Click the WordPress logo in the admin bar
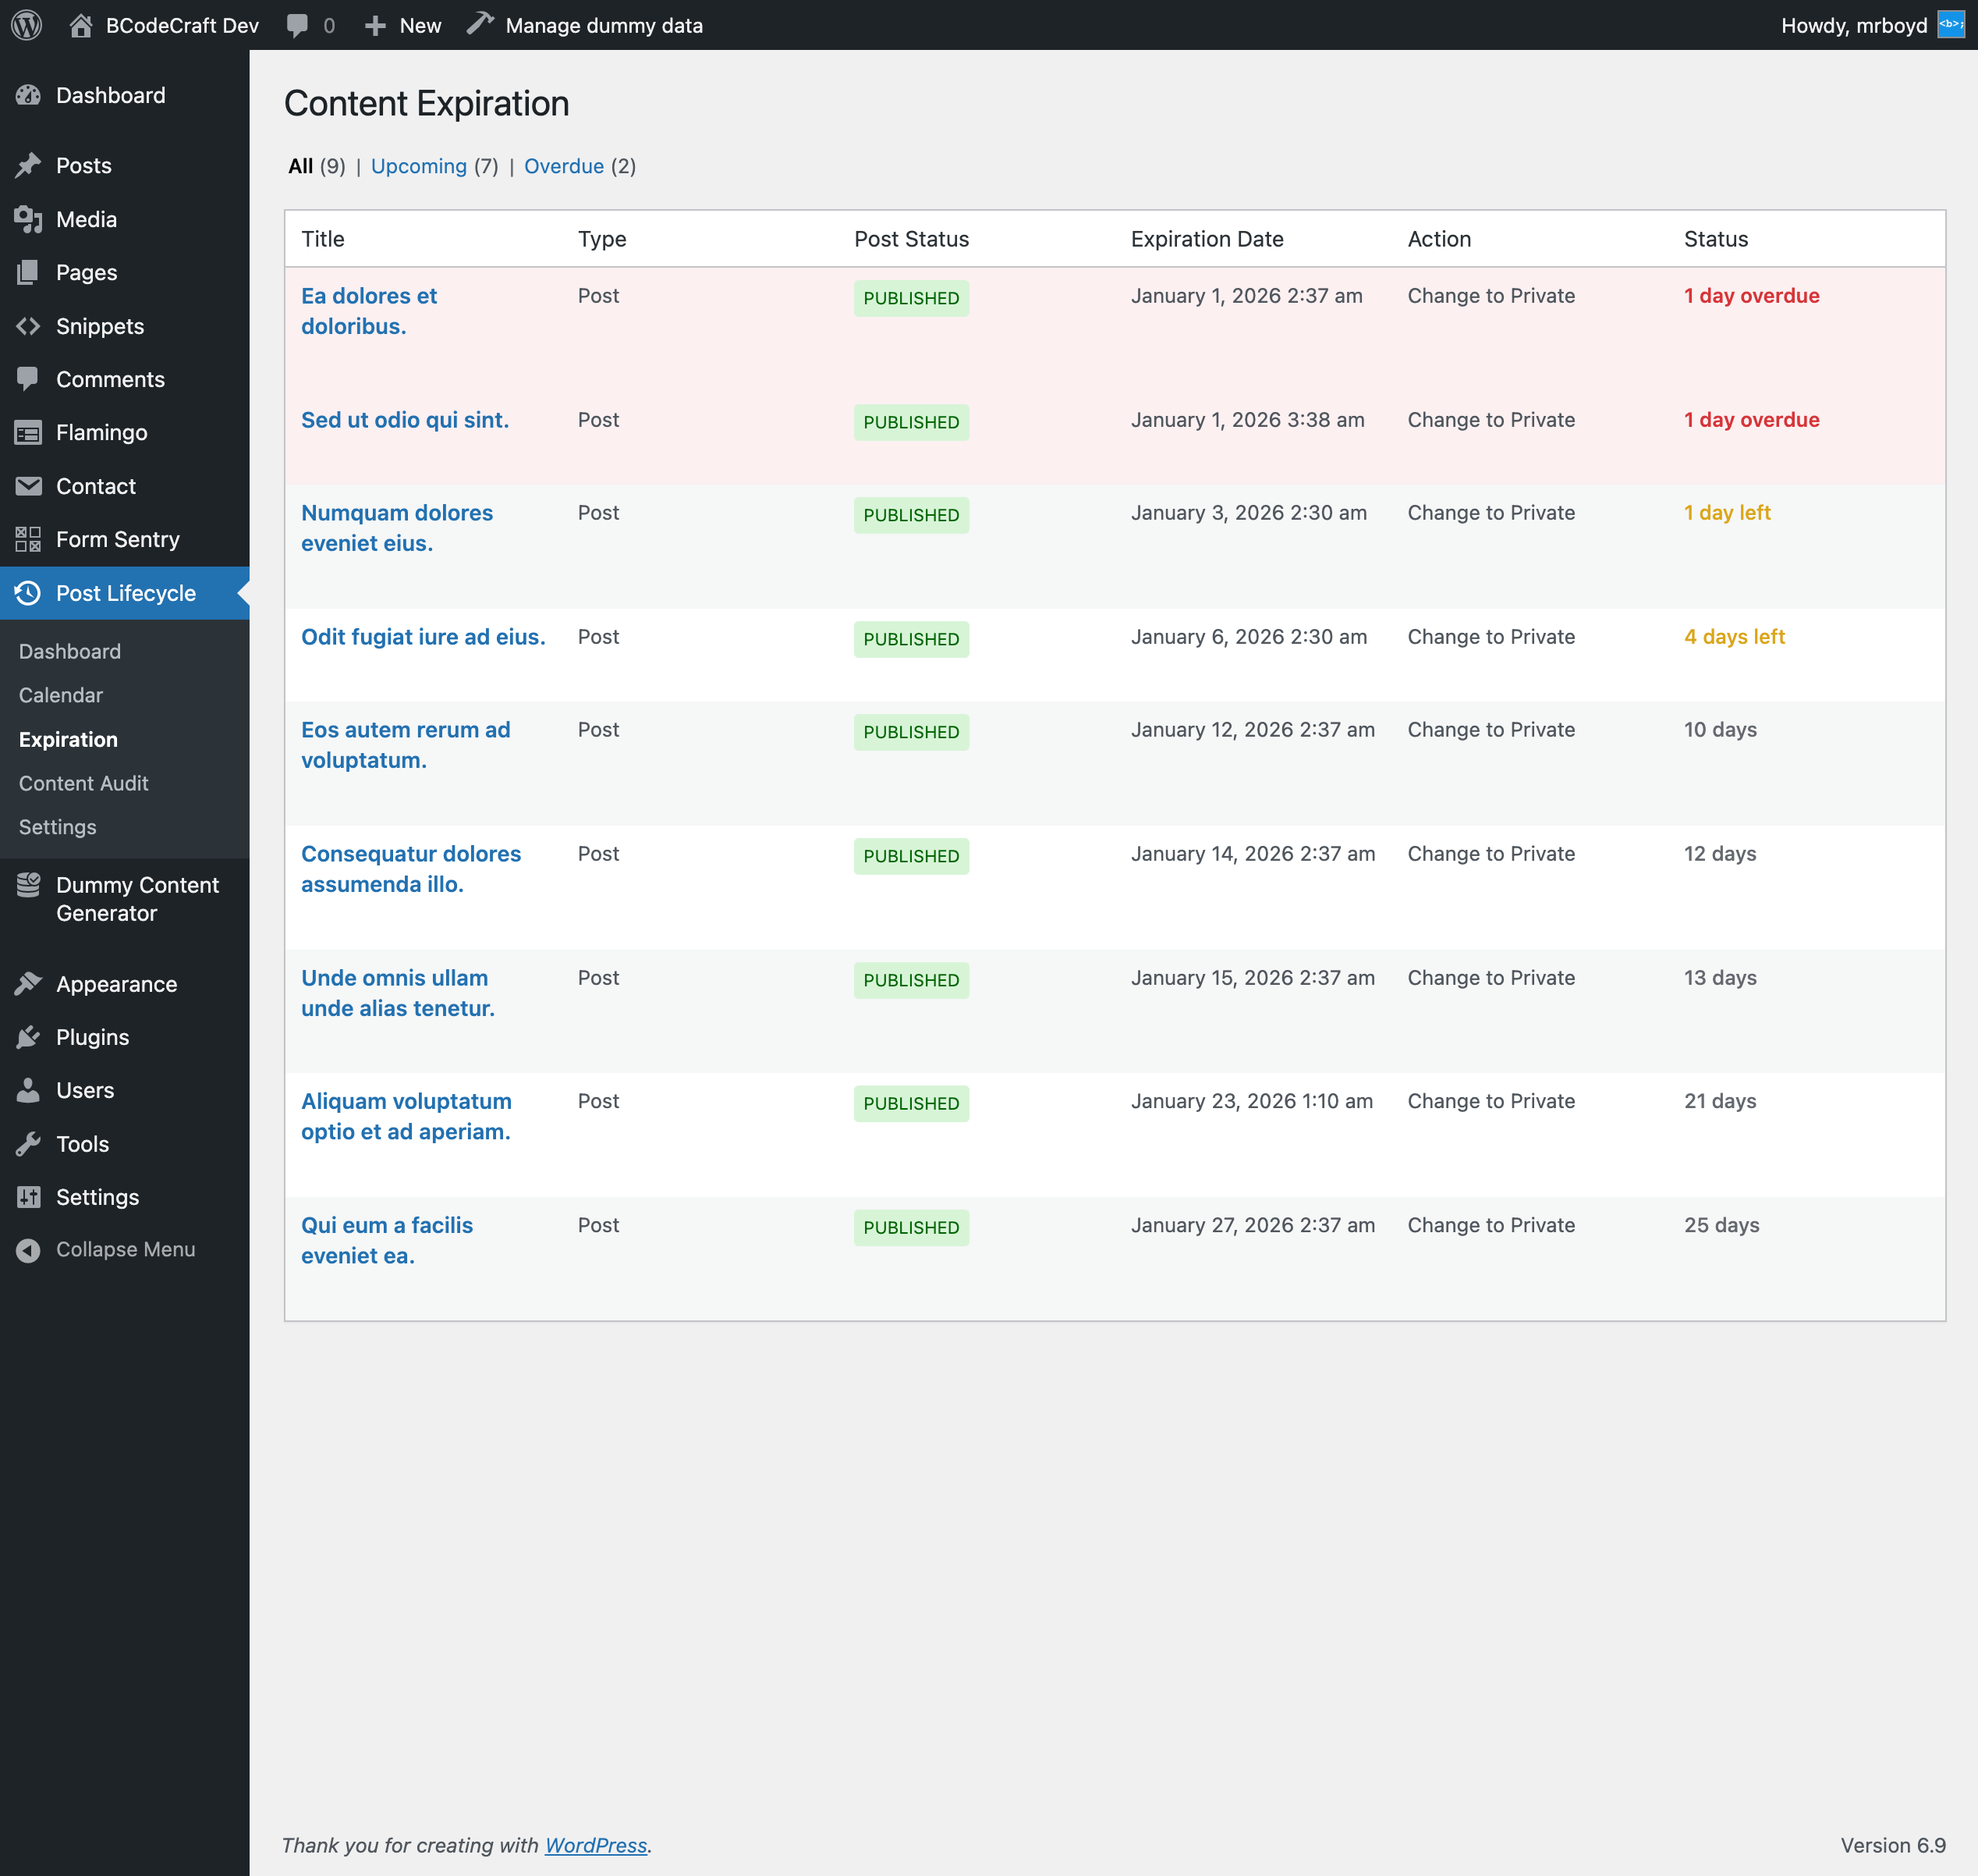 pyautogui.click(x=25, y=25)
